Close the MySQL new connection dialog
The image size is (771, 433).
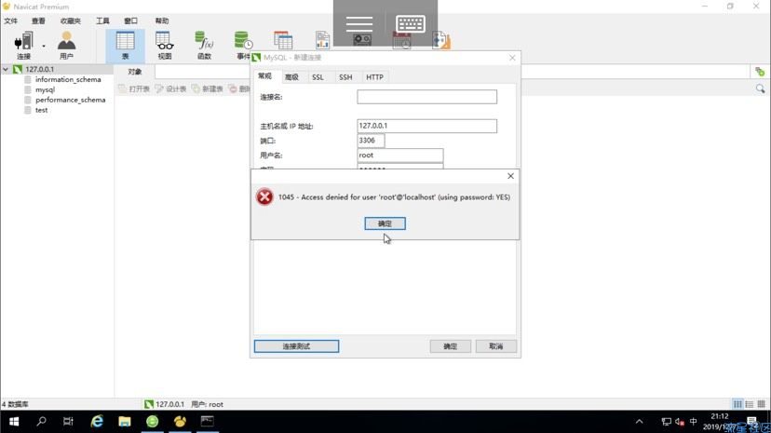pyautogui.click(x=512, y=58)
